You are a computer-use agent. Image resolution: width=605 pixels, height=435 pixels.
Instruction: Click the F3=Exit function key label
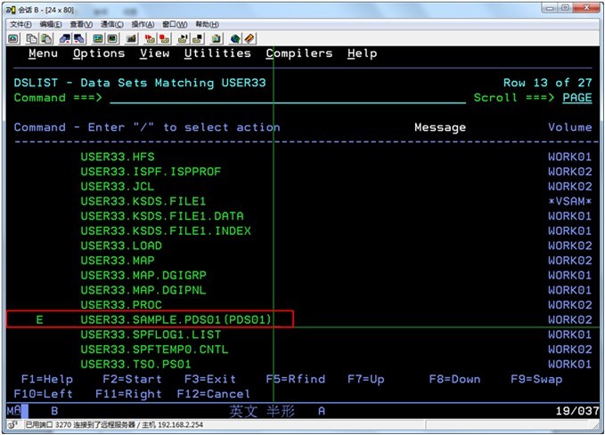pyautogui.click(x=210, y=379)
